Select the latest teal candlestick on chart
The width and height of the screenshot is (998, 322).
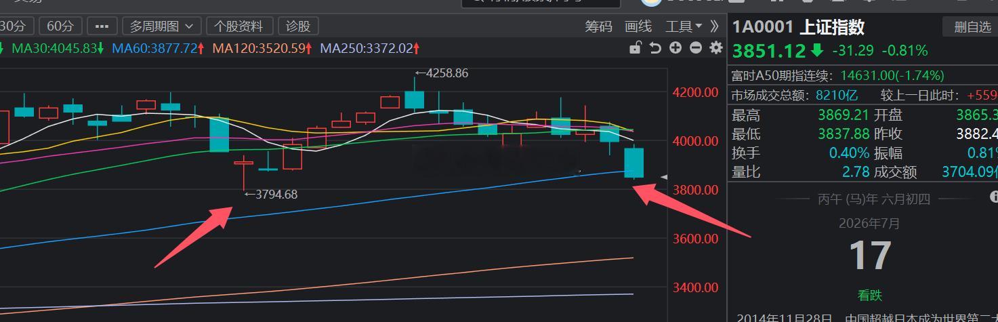[x=633, y=162]
